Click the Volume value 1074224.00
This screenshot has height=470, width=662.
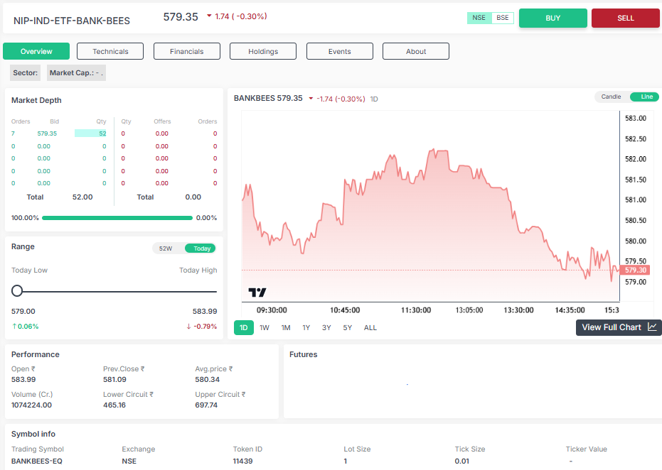(x=31, y=405)
